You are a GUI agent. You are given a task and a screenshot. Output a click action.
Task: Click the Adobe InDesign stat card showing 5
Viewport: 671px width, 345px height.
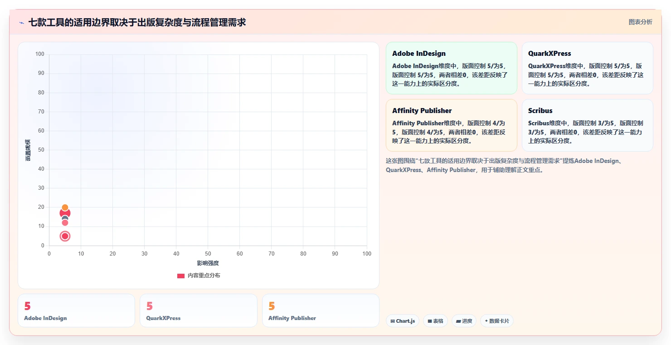tap(76, 310)
